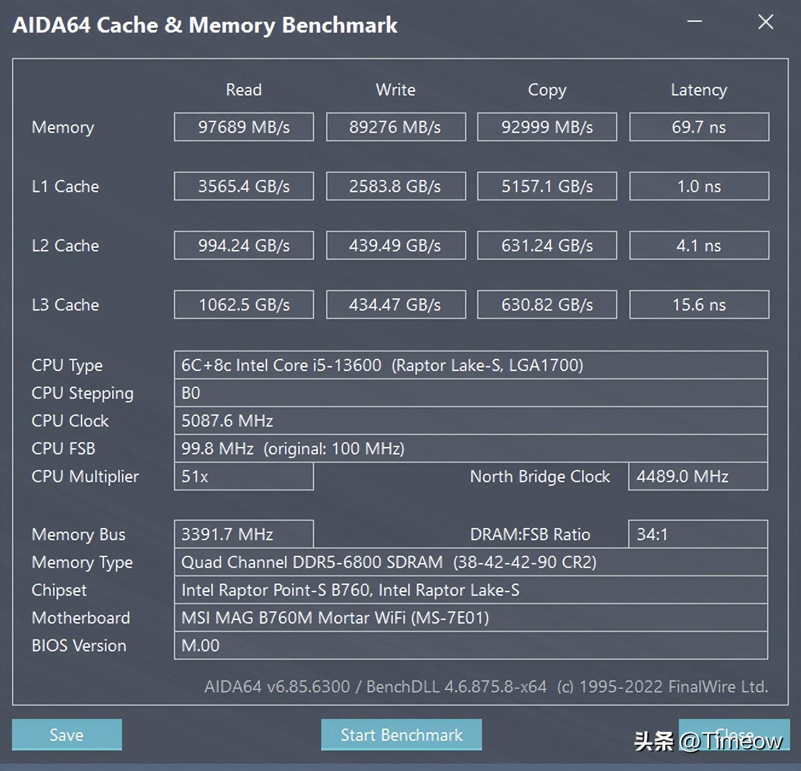
Task: Select the CPU Multiplier 51x field
Action: (x=243, y=476)
